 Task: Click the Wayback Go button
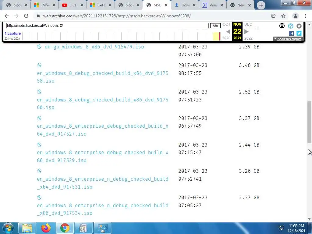click(x=215, y=26)
